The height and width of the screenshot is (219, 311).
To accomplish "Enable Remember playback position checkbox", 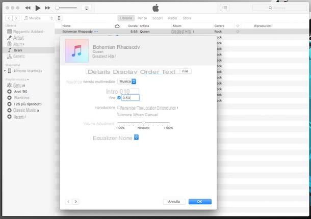I will pos(119,107).
